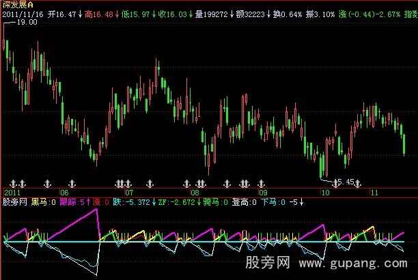Click the opening price 开16.47
Image resolution: width=418 pixels, height=280 pixels.
click(62, 14)
